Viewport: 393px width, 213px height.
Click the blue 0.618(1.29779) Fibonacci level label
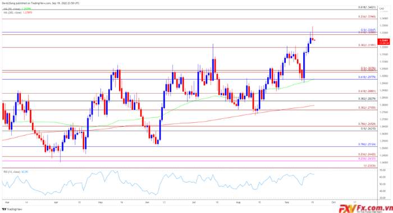click(x=367, y=77)
